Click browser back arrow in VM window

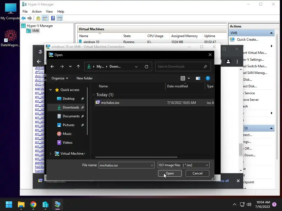coord(39,62)
